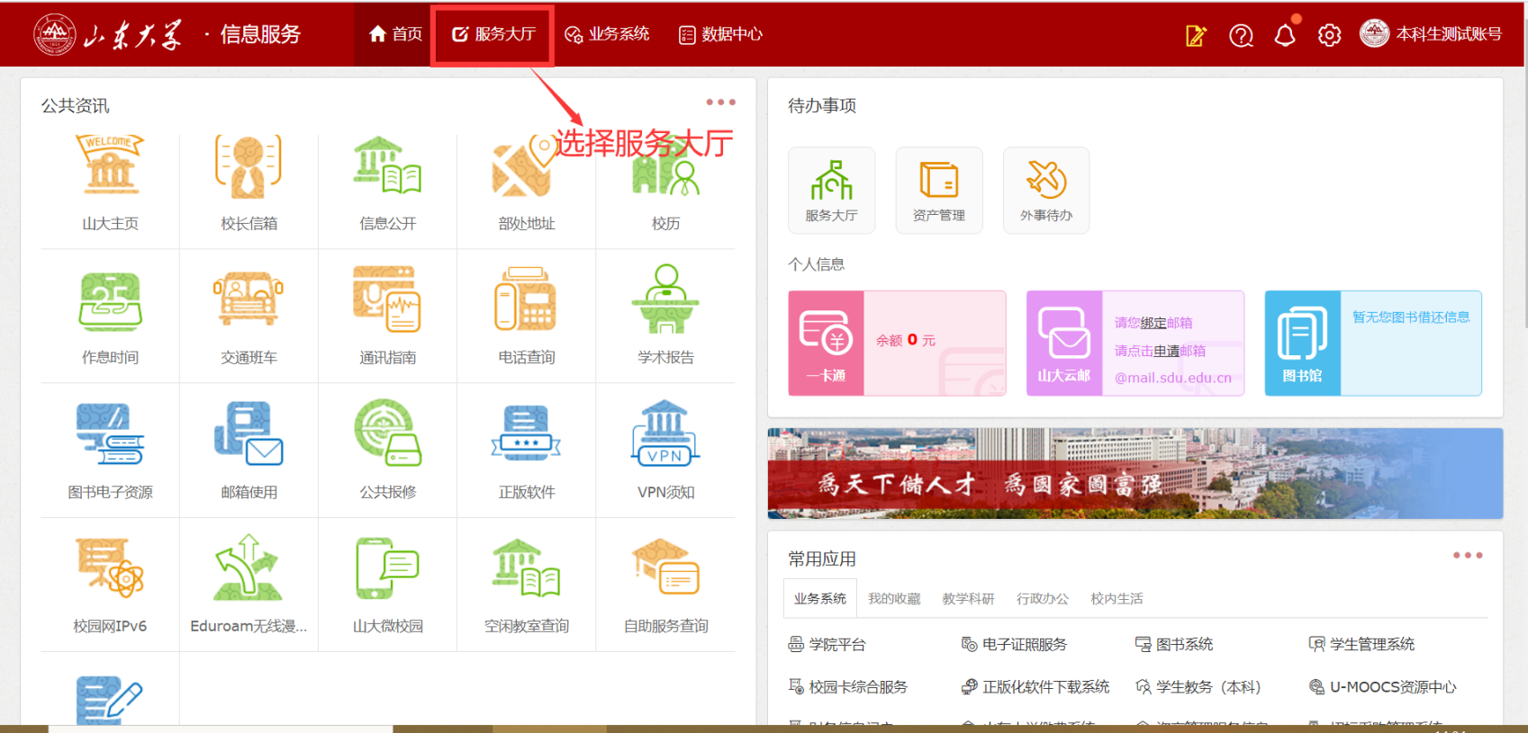Open the 正版软件 icon

click(x=526, y=434)
